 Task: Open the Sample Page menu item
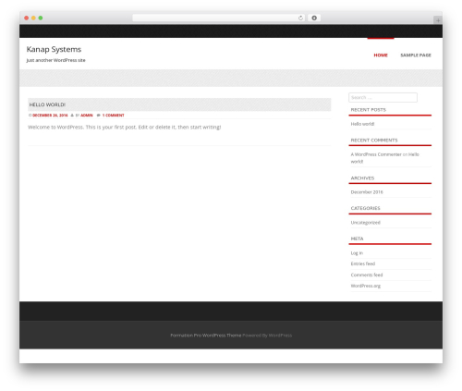416,55
